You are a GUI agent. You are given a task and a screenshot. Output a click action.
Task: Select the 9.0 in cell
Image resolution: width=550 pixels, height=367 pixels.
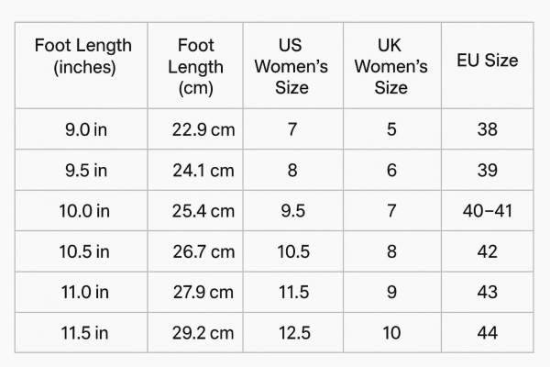(x=83, y=129)
